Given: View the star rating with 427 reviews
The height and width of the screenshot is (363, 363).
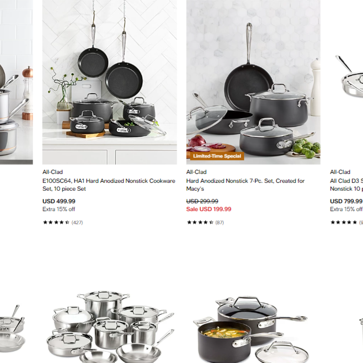Looking at the screenshot, I should pyautogui.click(x=63, y=223).
